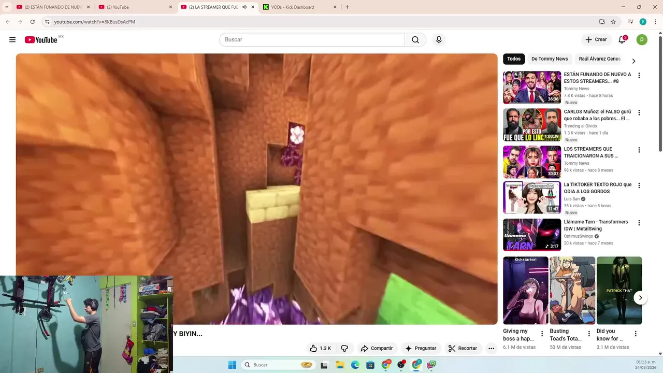Open options for ESTÁN FUNDANDO DE NUEVO video
This screenshot has width=663, height=373.
click(639, 75)
